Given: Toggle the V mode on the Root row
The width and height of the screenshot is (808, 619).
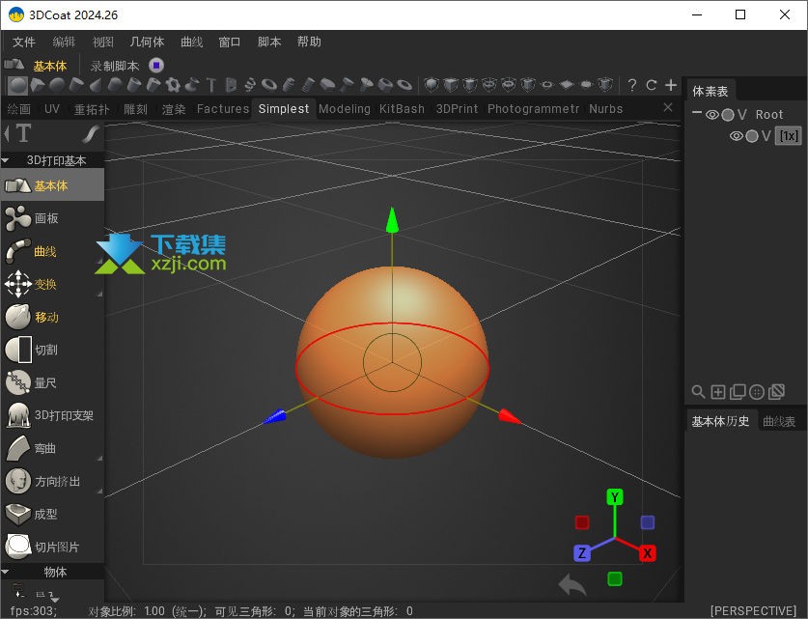Looking at the screenshot, I should 741,114.
